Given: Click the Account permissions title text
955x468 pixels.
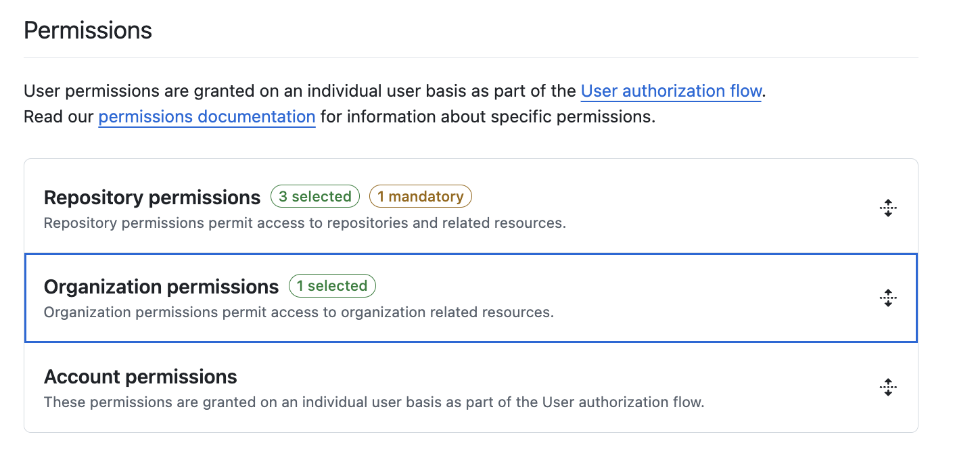Looking at the screenshot, I should 140,377.
